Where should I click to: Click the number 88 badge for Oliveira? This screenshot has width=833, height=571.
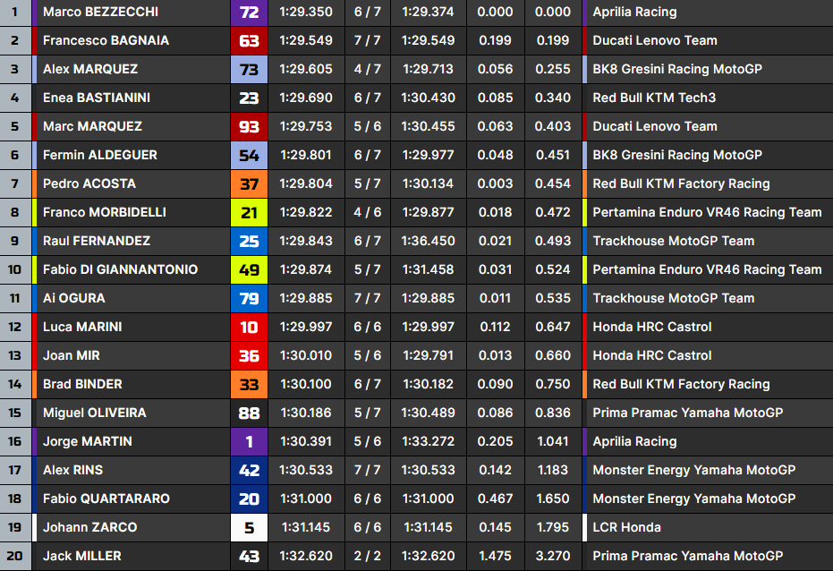click(249, 413)
